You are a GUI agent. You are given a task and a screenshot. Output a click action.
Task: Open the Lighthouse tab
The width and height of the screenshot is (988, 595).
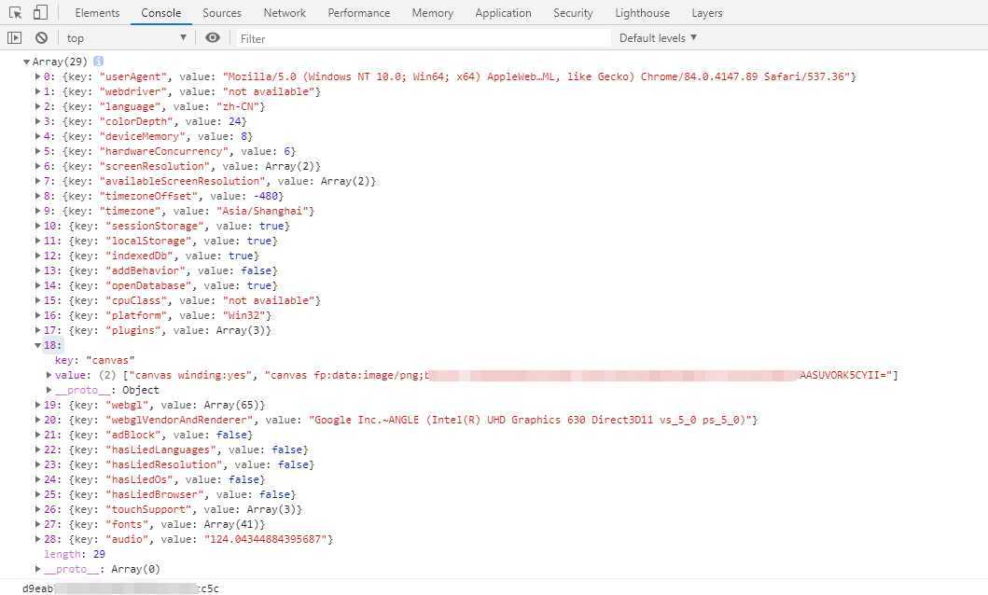[x=643, y=13]
